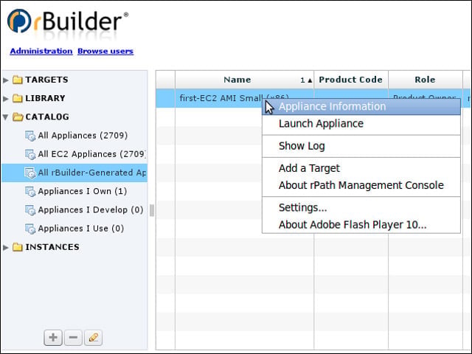Sort by the Product Code column
The width and height of the screenshot is (472, 354).
pos(351,80)
